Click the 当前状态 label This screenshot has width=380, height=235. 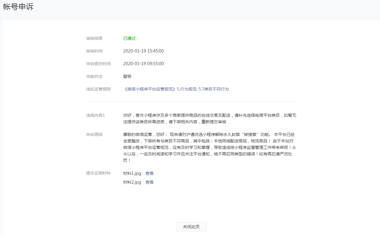(94, 76)
